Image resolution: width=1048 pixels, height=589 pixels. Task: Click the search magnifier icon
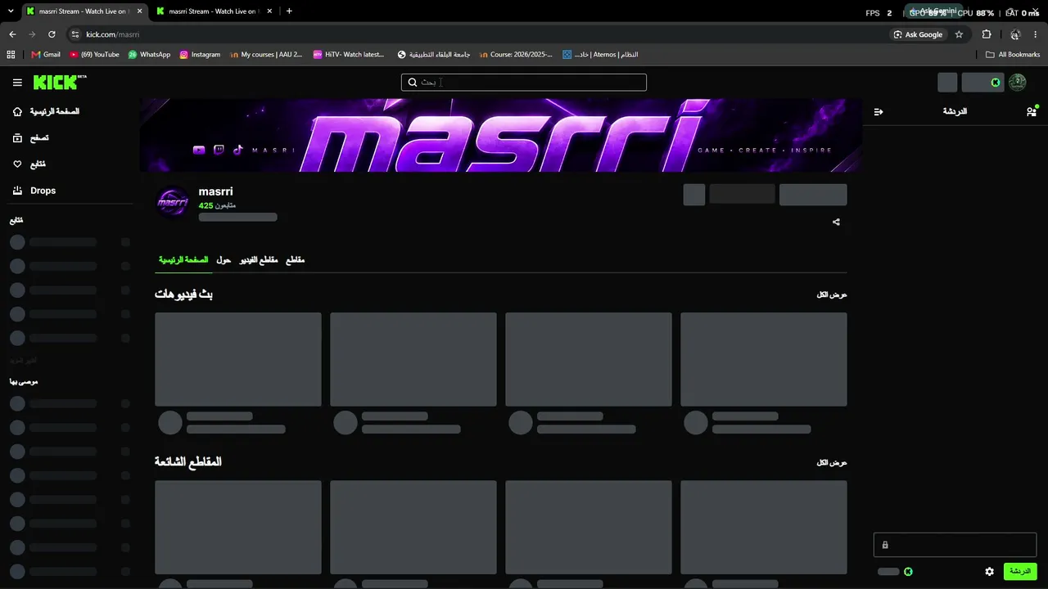[x=413, y=83]
